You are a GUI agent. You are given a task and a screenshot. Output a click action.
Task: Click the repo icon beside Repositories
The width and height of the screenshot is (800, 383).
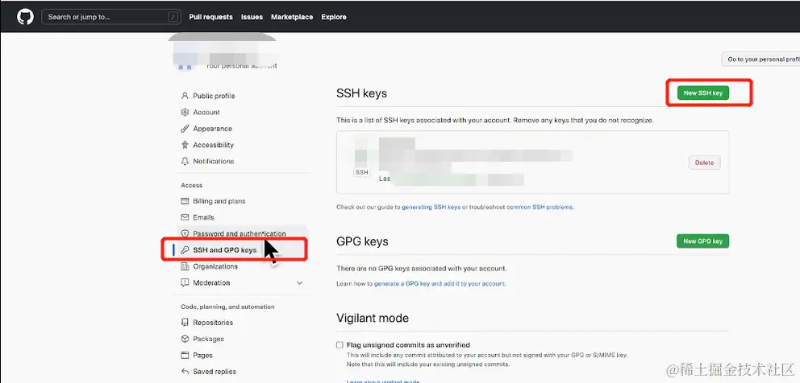point(185,323)
